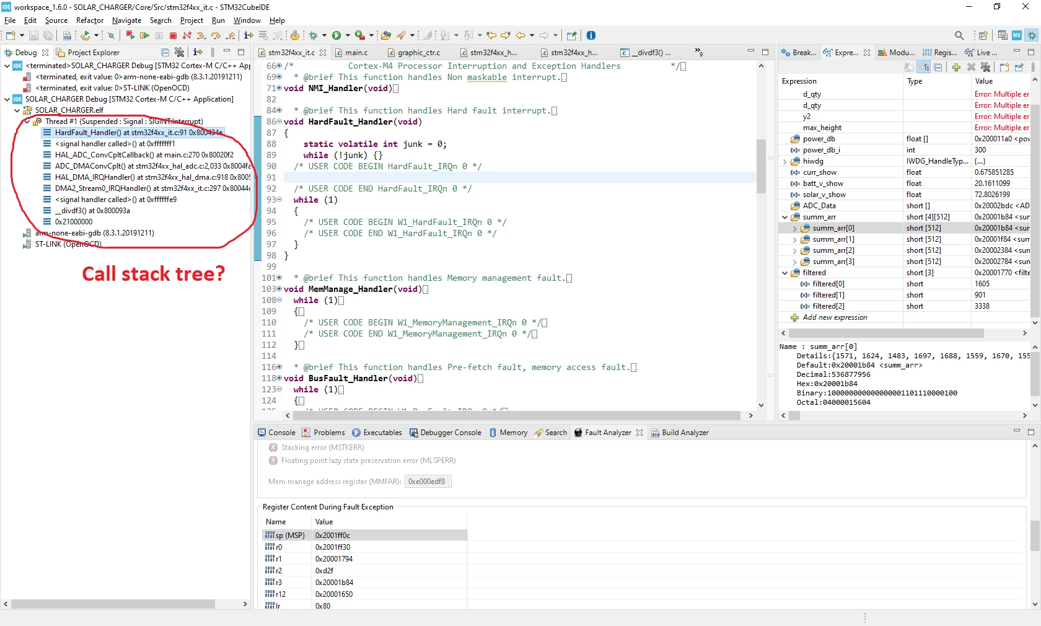1041x626 pixels.
Task: Click the Add new expression row
Action: [x=903, y=317]
